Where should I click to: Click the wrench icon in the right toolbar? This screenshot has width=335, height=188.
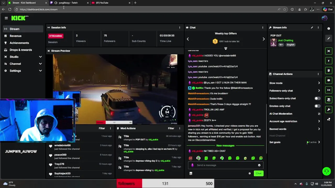click(x=329, y=109)
